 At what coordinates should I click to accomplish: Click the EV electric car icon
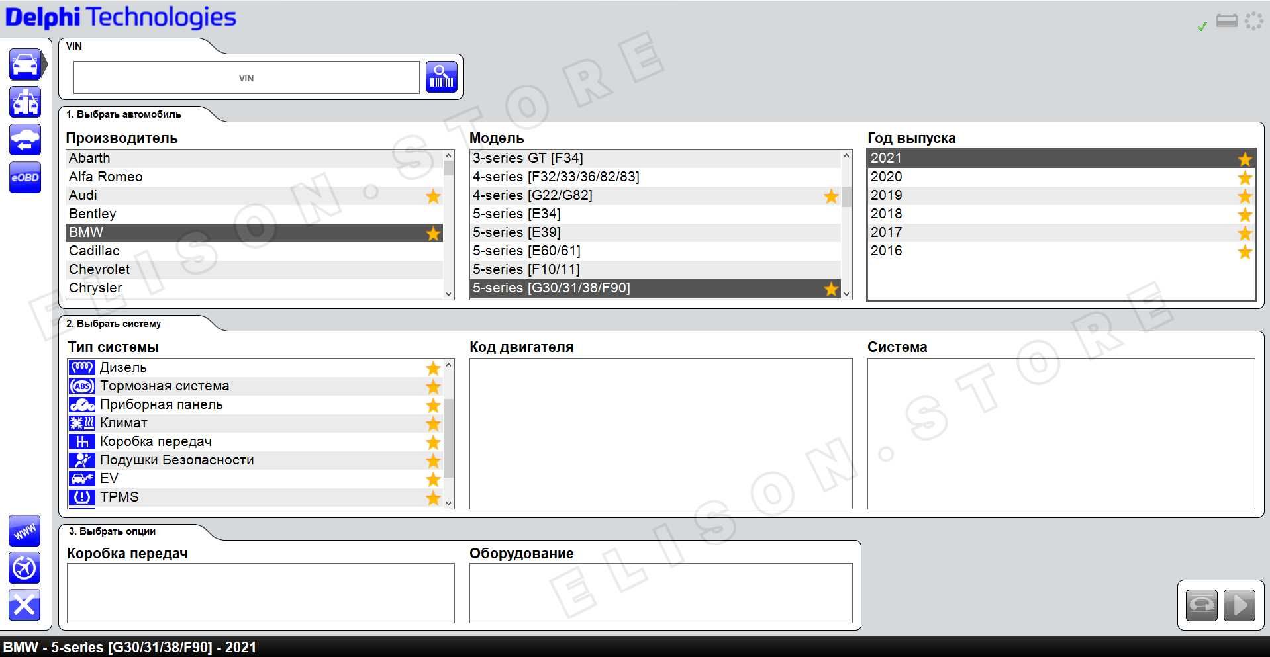(x=82, y=478)
